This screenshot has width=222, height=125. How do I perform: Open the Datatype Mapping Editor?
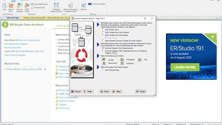(x=57, y=7)
